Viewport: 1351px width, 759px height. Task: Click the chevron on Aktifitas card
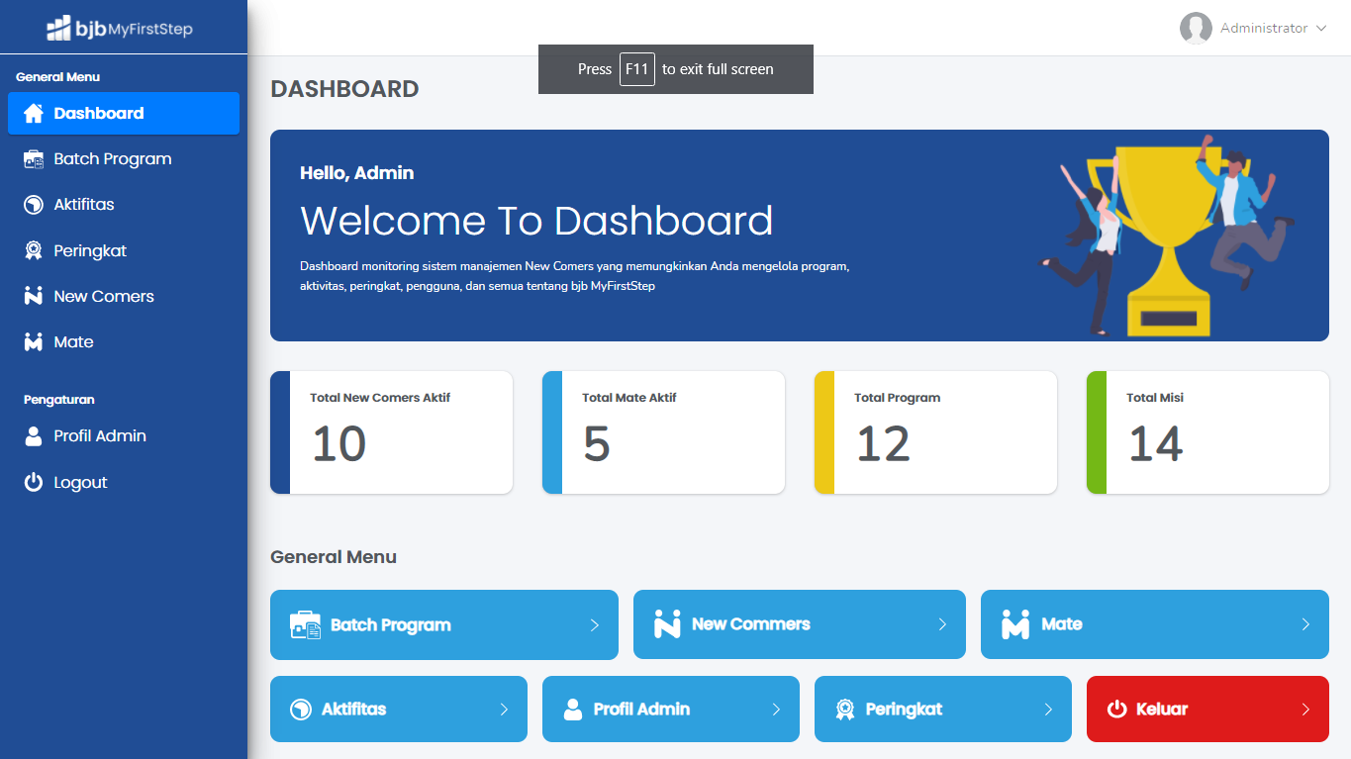click(x=504, y=710)
